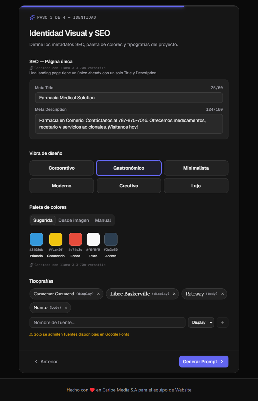Remove the Libre Baskerville font chip
Viewport: 258px width, 401px height.
pyautogui.click(x=174, y=294)
